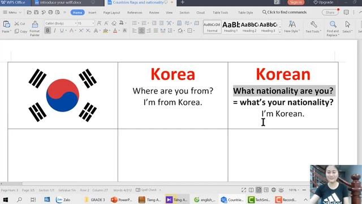This screenshot has height=204, width=362.
Task: Clear formatting with the eraser icon
Action: tap(114, 23)
